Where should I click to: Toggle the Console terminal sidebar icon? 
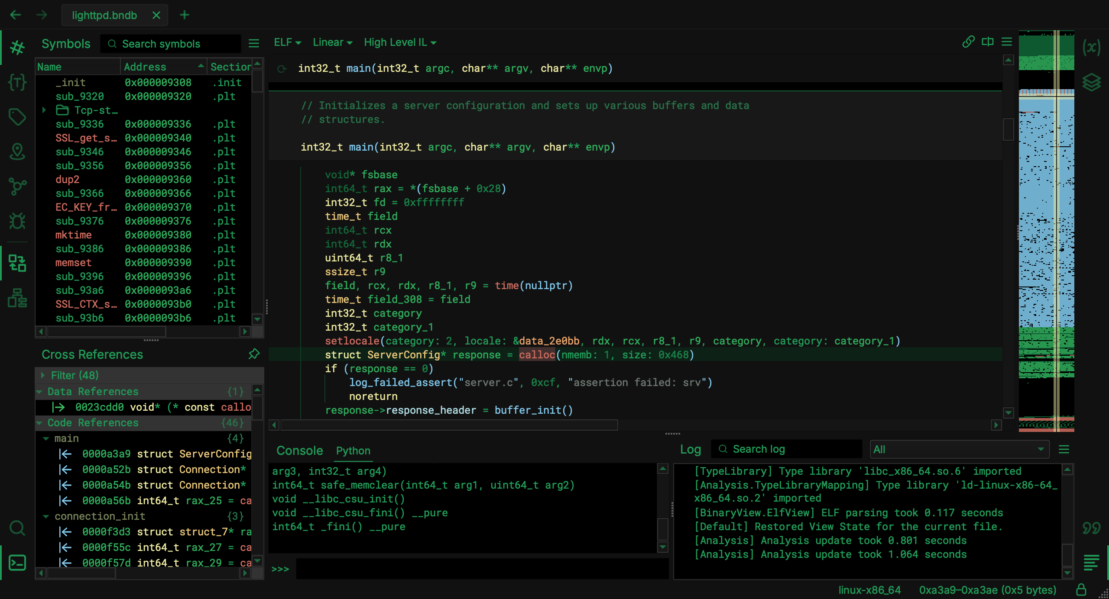pyautogui.click(x=17, y=563)
